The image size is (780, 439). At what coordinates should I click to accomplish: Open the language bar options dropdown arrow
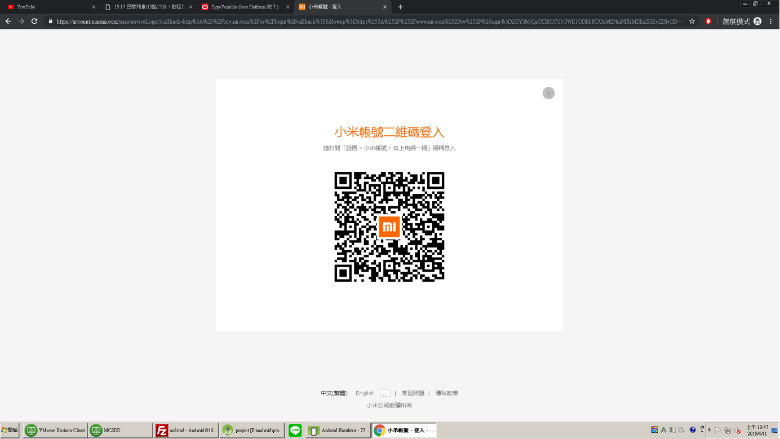(x=702, y=432)
